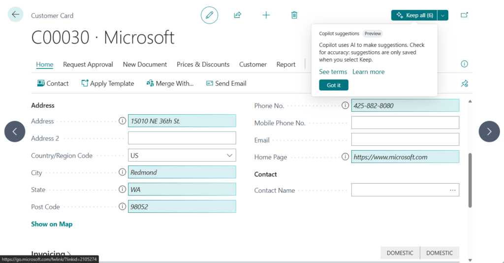This screenshot has width=504, height=263.
Task: Click the vertical scrollbar thumb
Action: [x=470, y=180]
